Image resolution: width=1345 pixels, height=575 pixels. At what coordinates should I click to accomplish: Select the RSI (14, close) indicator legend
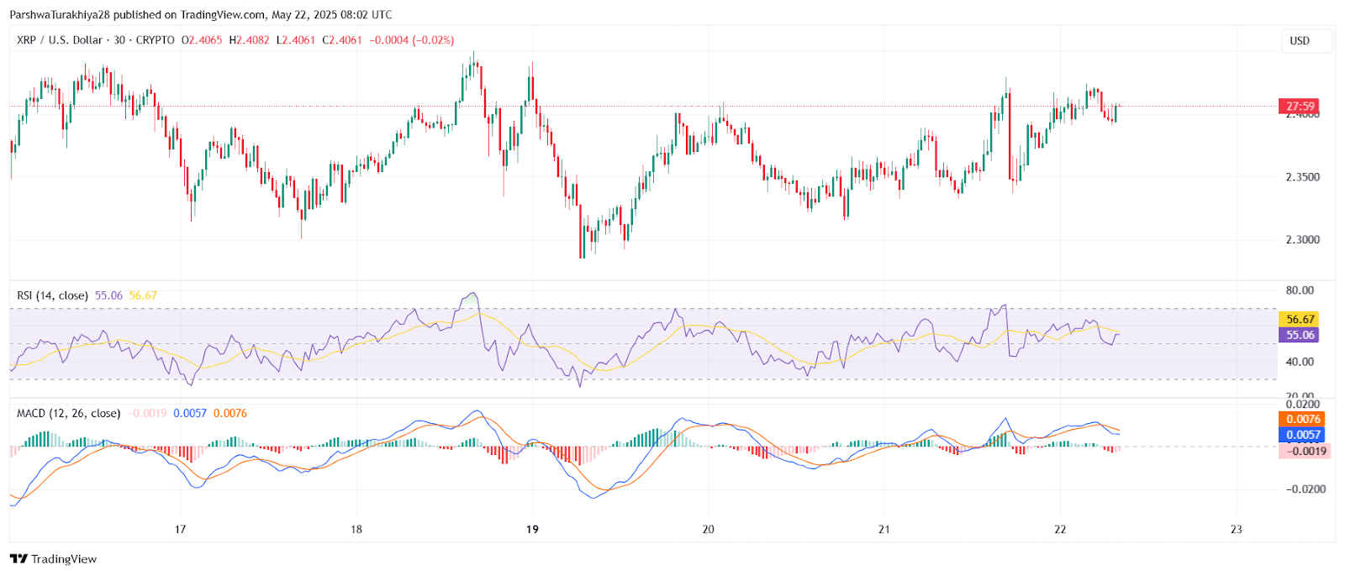coord(52,295)
